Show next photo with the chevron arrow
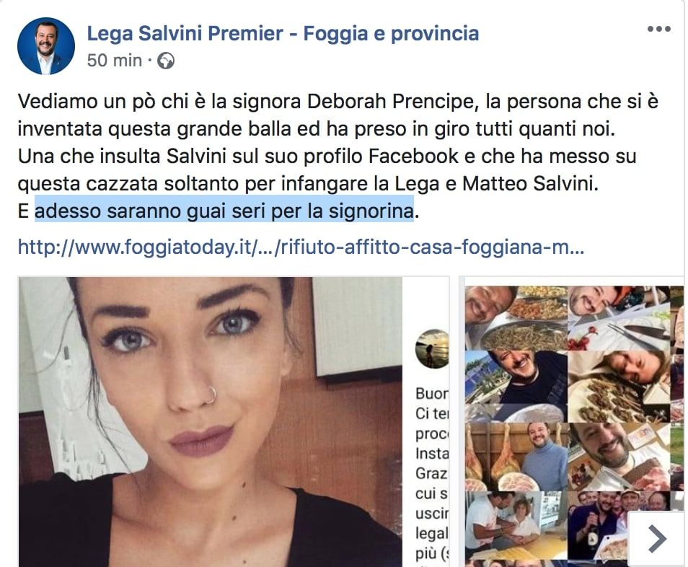This screenshot has width=688, height=567. [657, 538]
